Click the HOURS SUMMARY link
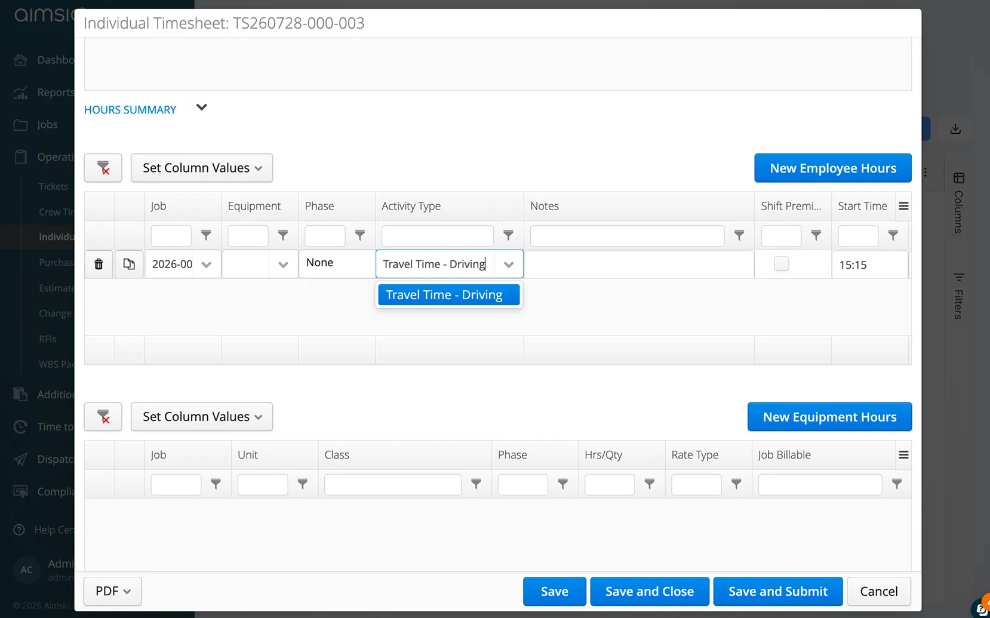 [130, 110]
